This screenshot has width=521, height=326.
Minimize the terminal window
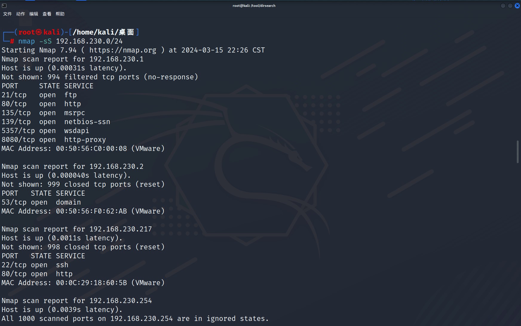(x=503, y=6)
